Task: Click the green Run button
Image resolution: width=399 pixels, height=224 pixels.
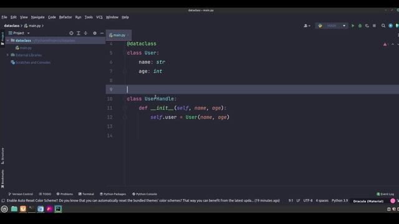Action: coord(353,26)
